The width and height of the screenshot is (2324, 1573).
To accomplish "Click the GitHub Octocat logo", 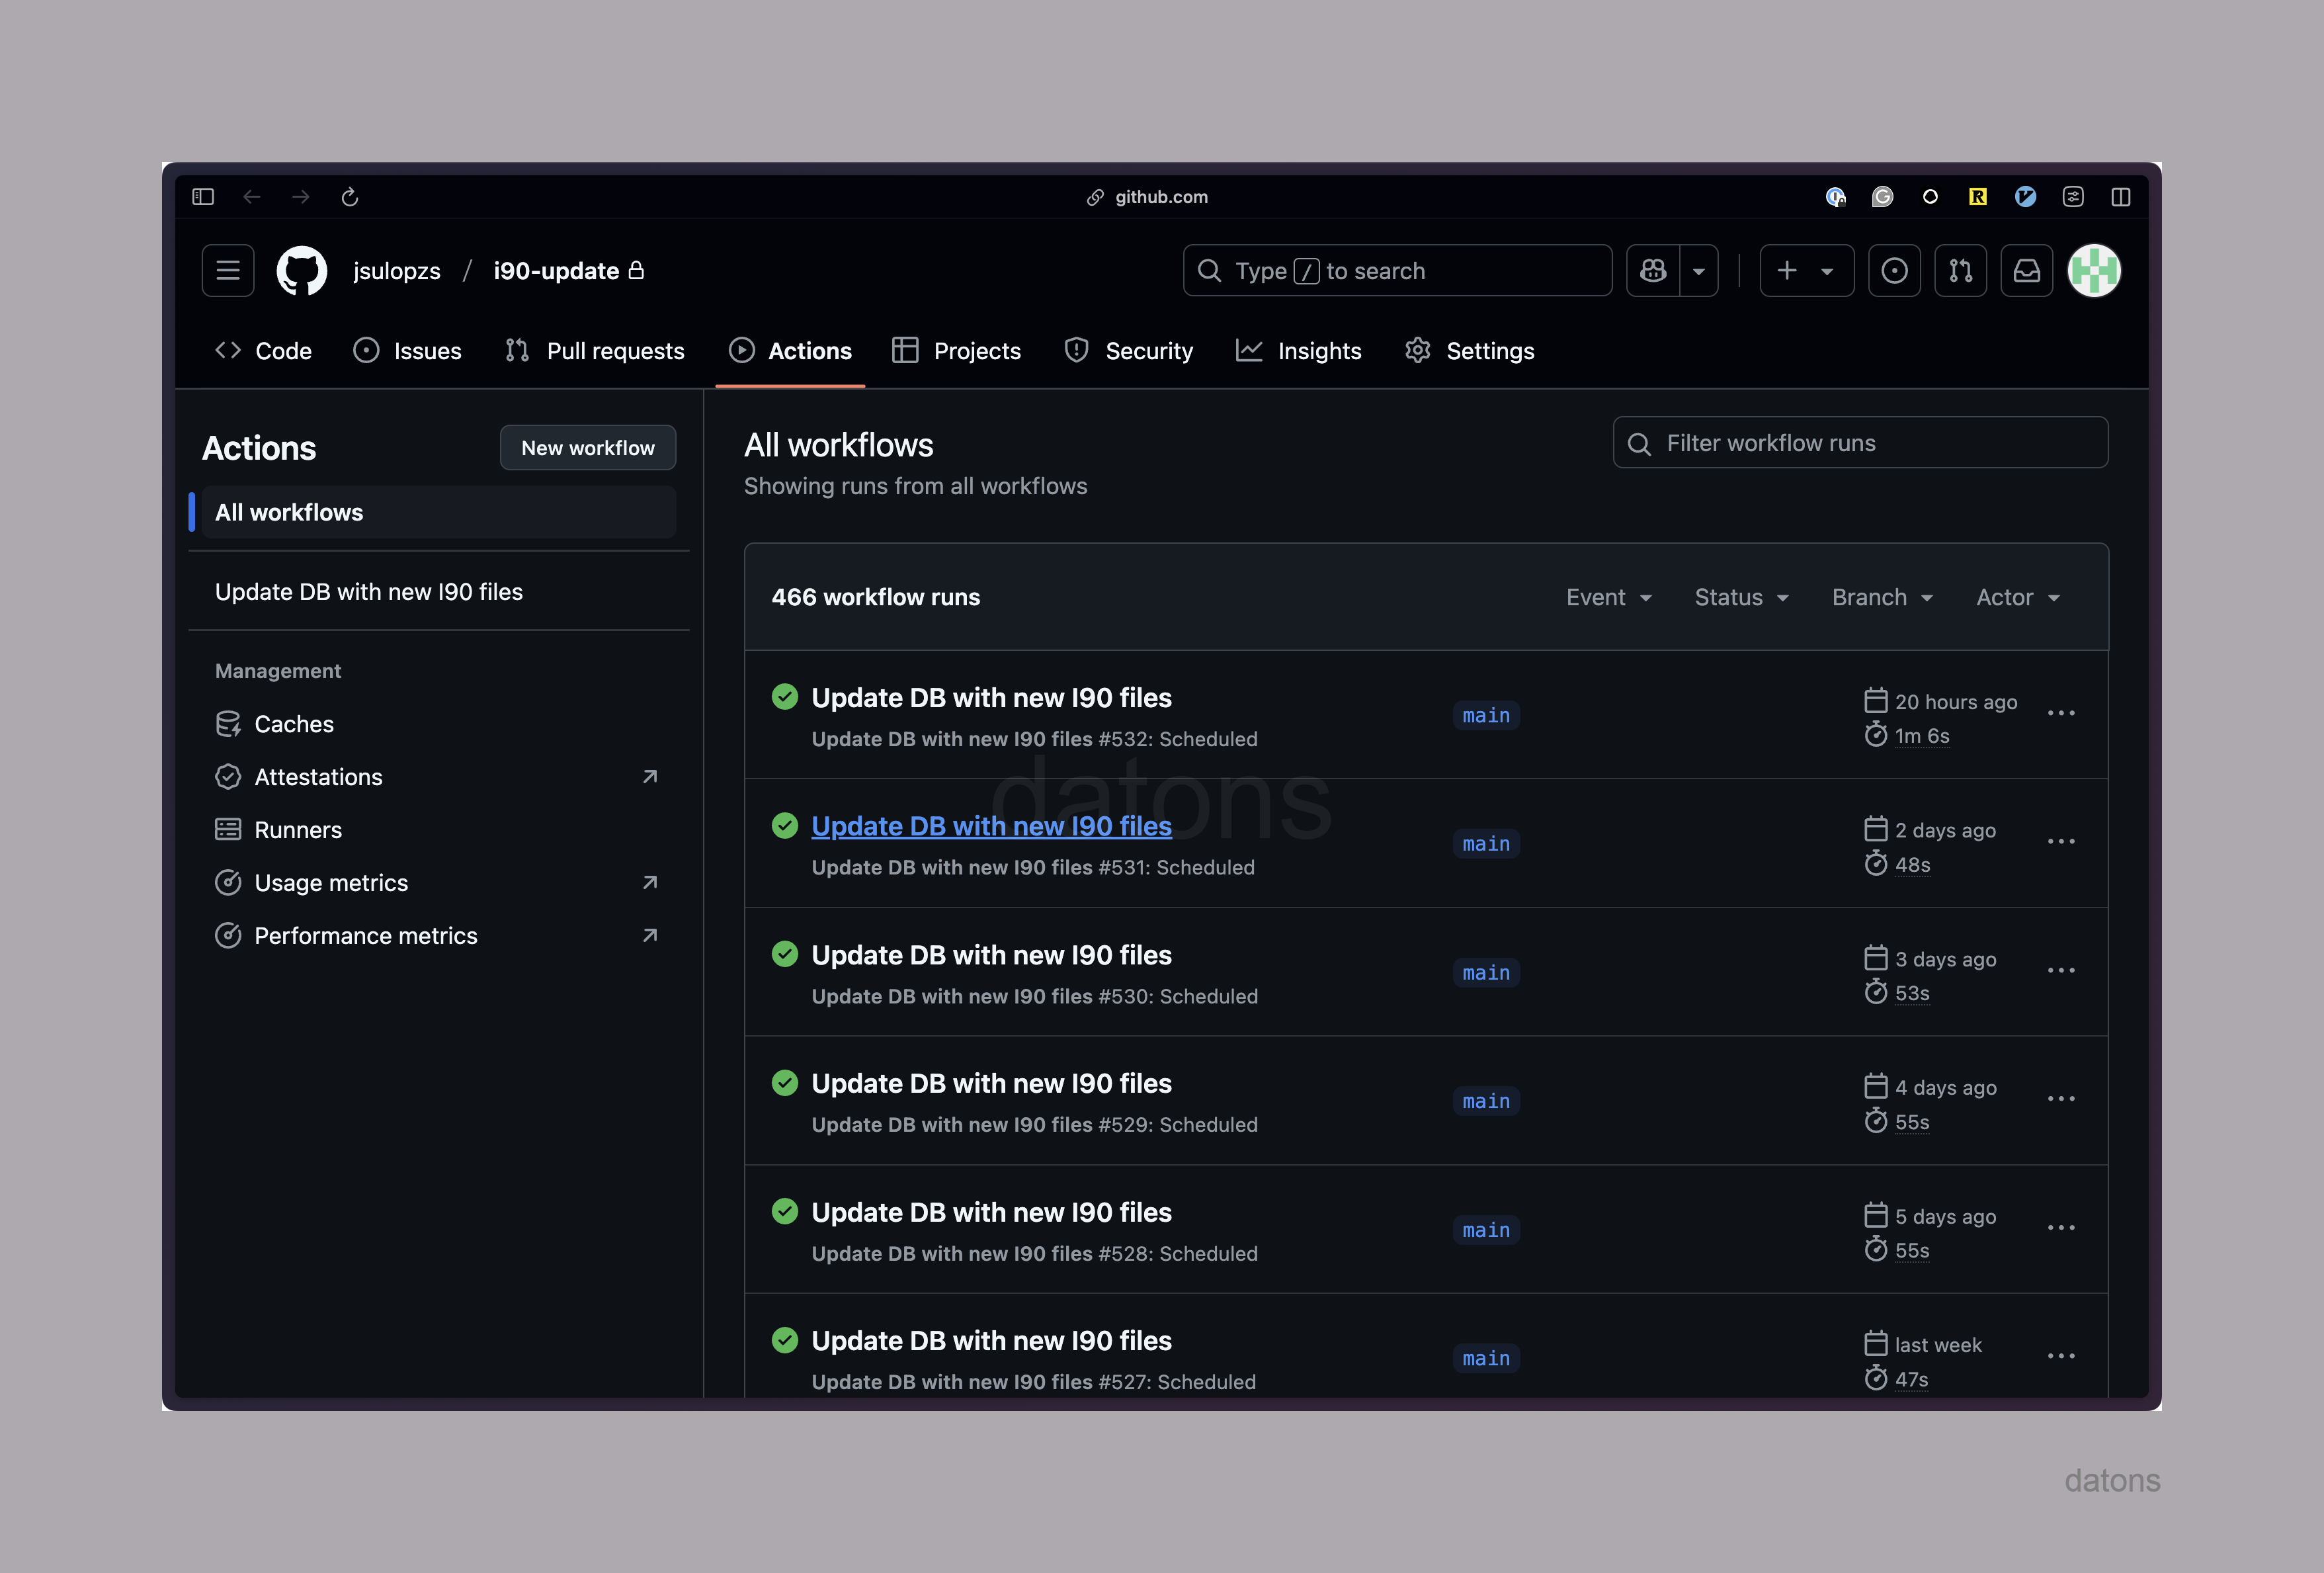I will [x=301, y=271].
